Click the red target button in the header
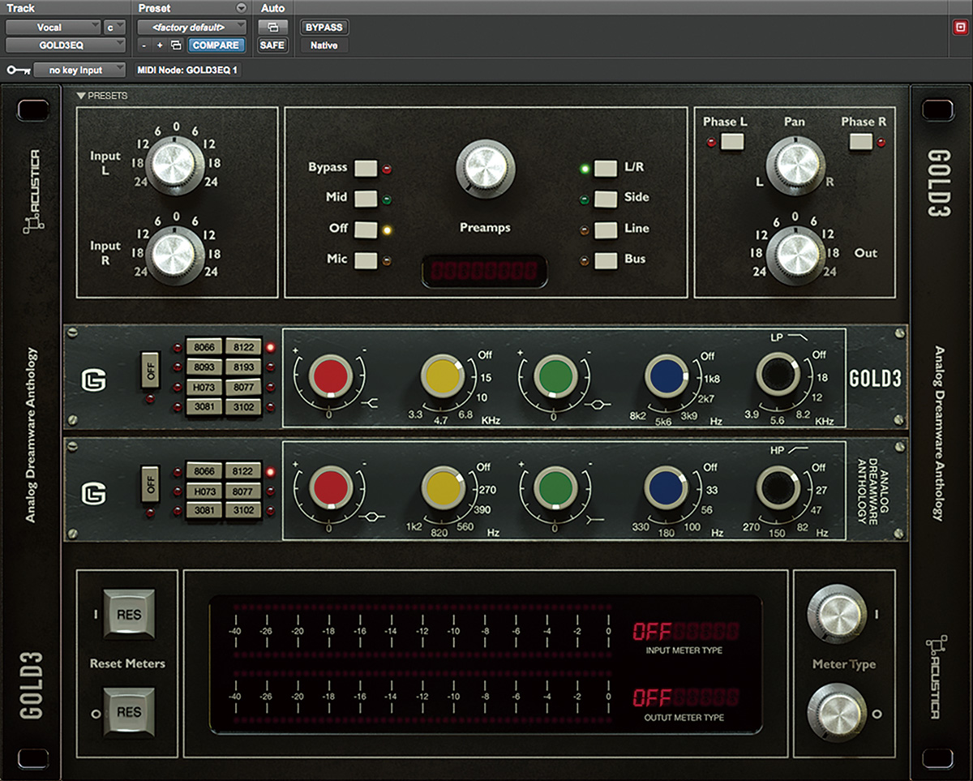 coord(960,27)
